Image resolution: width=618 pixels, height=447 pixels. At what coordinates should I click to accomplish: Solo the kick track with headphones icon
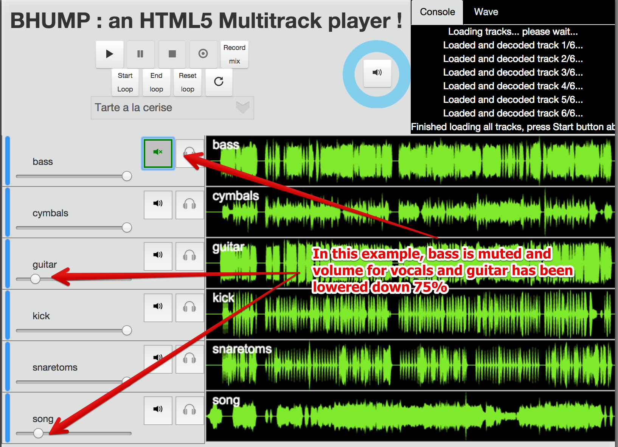[189, 307]
